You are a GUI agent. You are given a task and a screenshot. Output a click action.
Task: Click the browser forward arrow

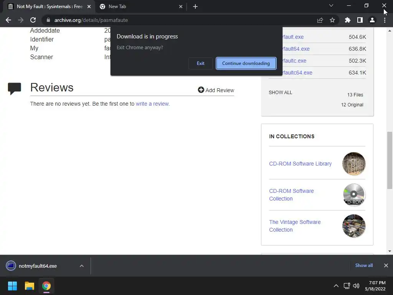[21, 20]
